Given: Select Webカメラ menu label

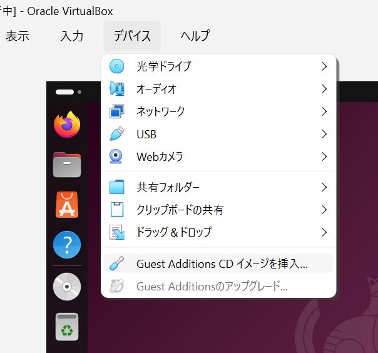Looking at the screenshot, I should [160, 156].
